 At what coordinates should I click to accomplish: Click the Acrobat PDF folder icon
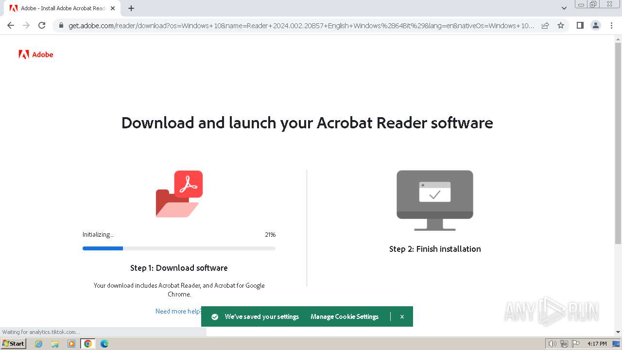coord(179,193)
